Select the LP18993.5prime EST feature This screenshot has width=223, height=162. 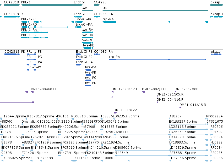click(189, 145)
